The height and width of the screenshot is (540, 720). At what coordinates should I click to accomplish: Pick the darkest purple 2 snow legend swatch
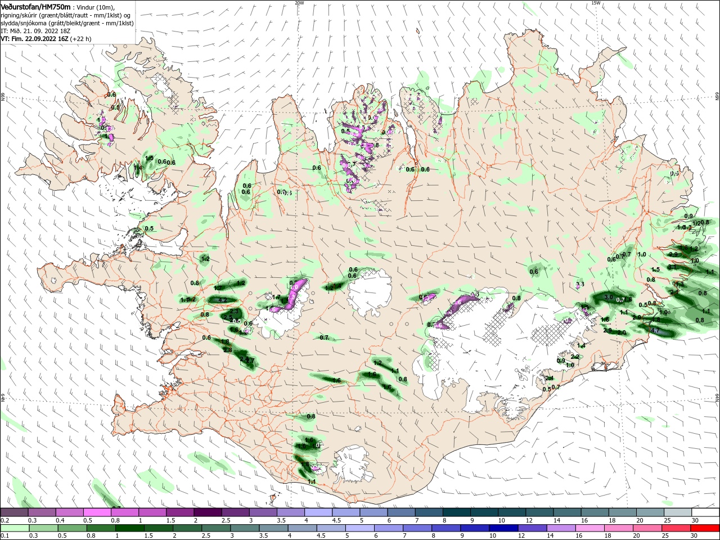click(x=207, y=512)
